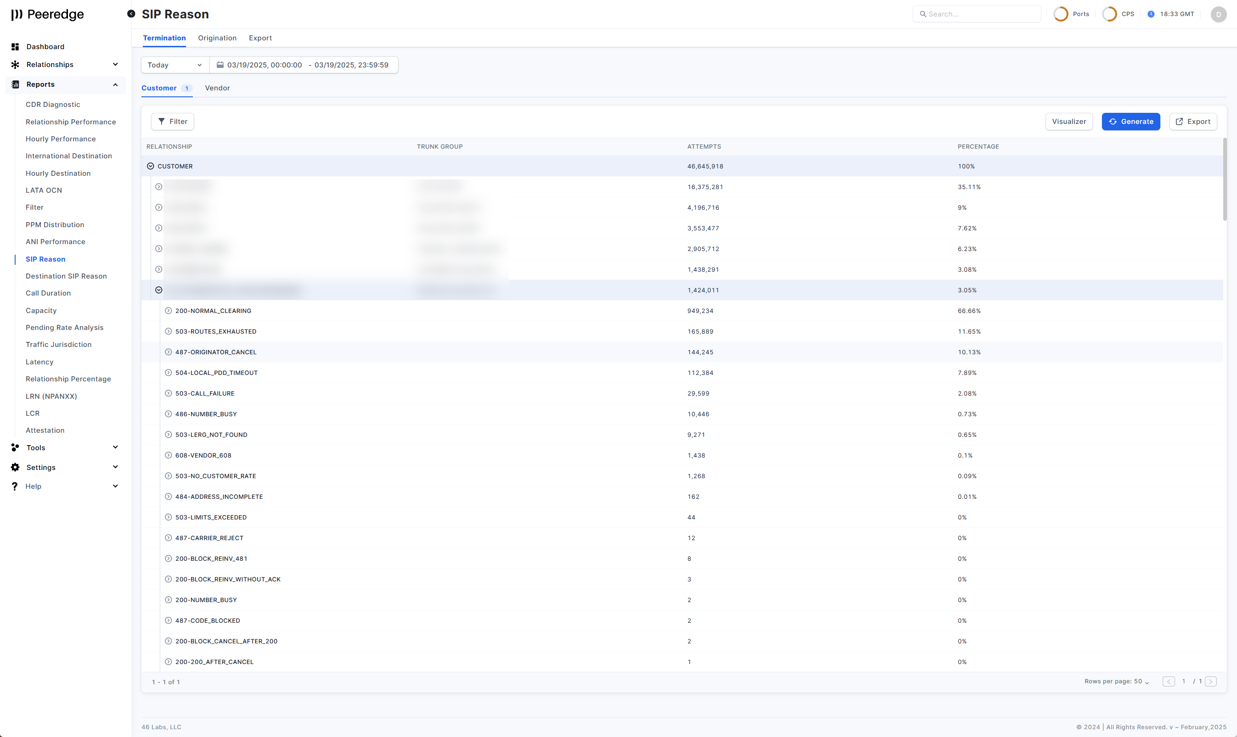Click the sidebar collapse arrow icon
Viewport: 1237px width, 737px height.
pyautogui.click(x=131, y=14)
